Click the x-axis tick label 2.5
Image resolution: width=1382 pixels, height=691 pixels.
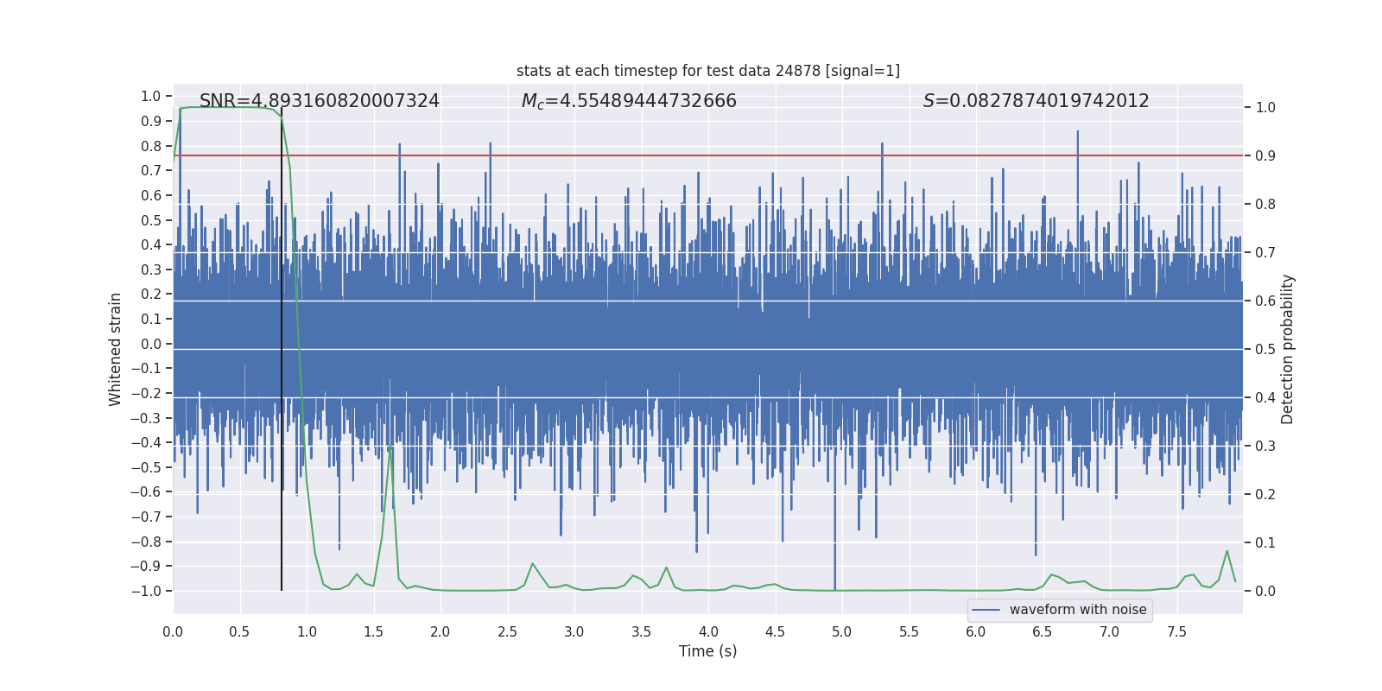point(507,632)
